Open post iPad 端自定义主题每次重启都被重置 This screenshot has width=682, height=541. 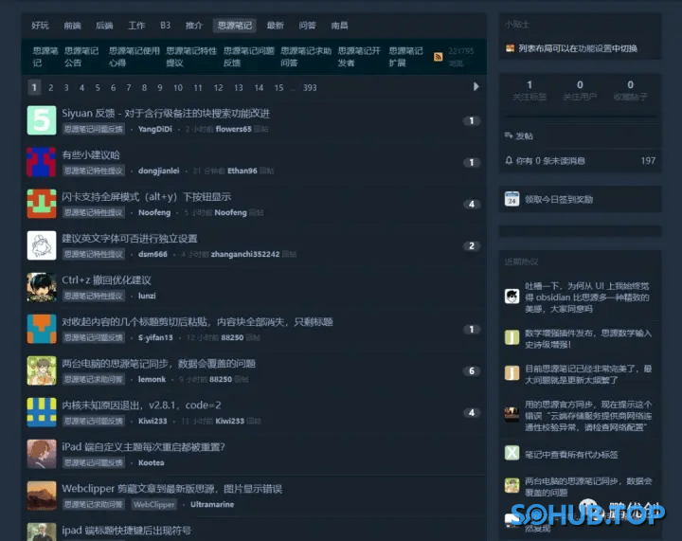[144, 447]
